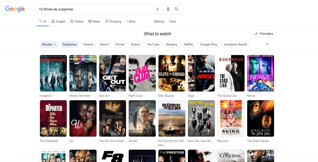Toggle the Crime filter chip
Image resolution: width=318 pixels, height=162 pixels.
point(120,44)
